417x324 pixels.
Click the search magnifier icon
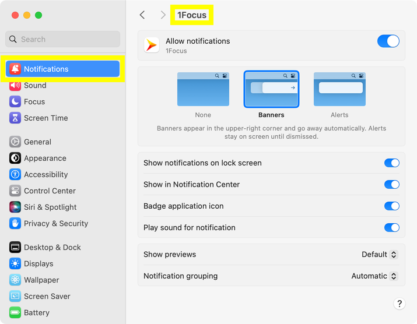[x=13, y=39]
